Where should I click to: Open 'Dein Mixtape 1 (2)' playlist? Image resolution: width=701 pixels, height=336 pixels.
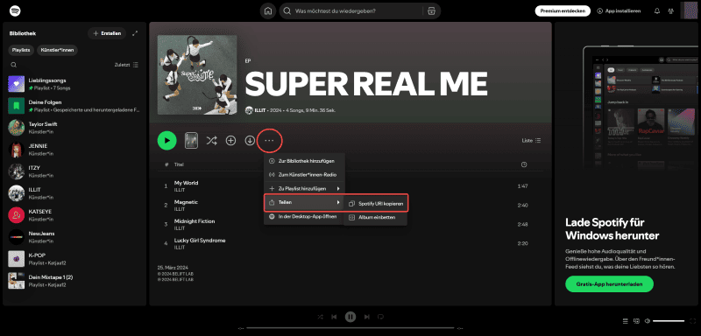pos(74,281)
